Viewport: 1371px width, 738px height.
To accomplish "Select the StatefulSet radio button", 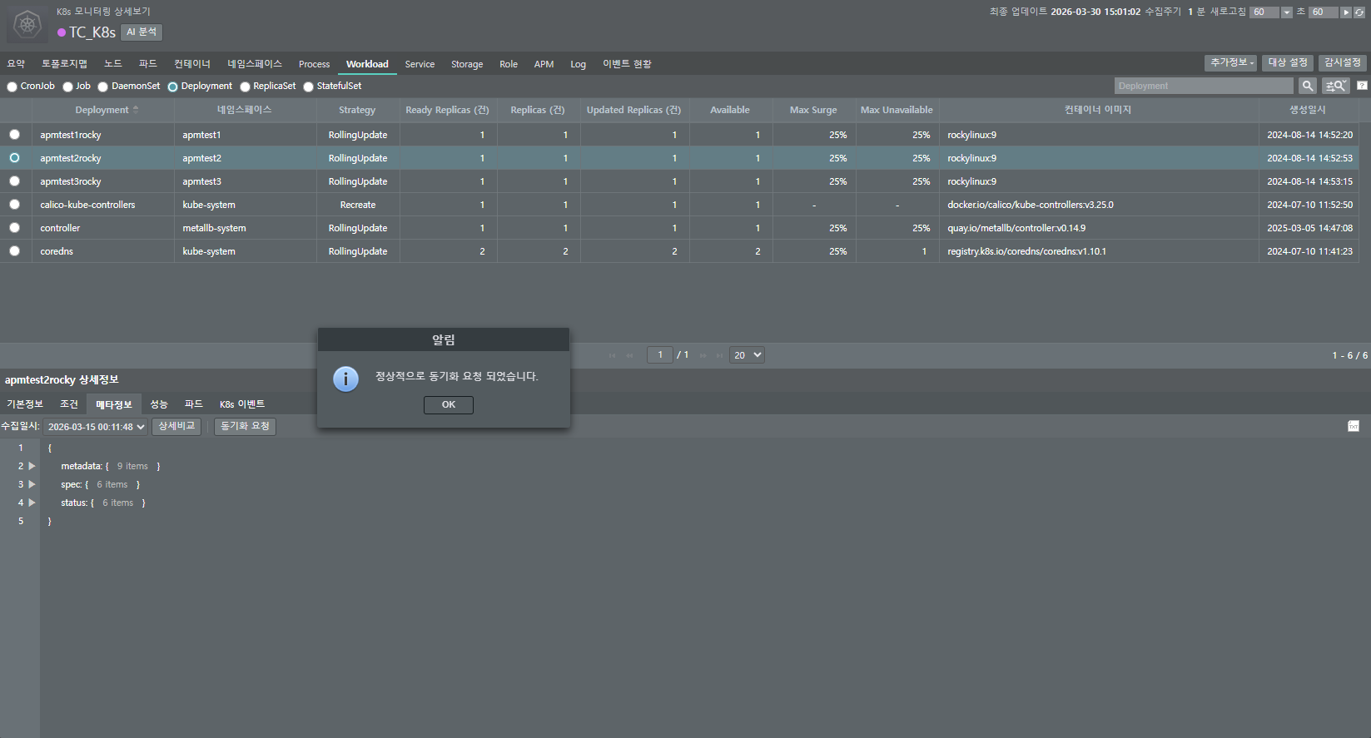I will 309,87.
